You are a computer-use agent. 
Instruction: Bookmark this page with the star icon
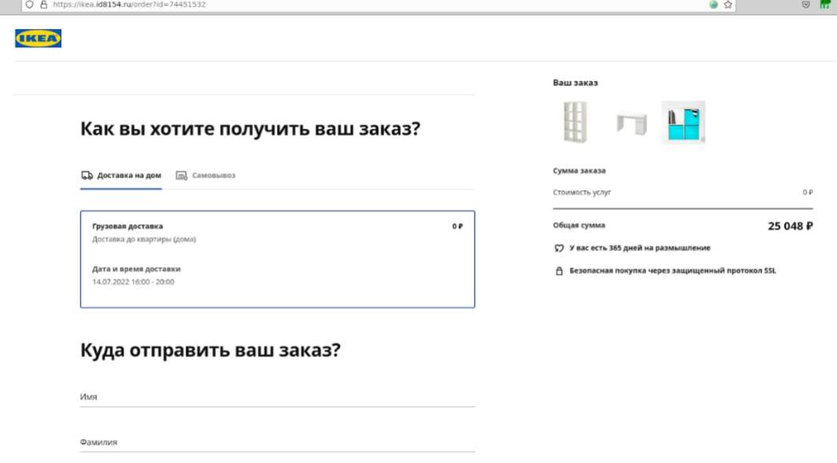click(x=728, y=4)
